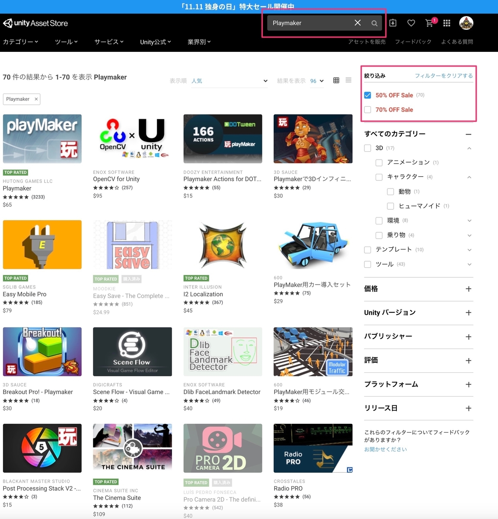The height and width of the screenshot is (519, 498).
Task: Open I2 Localization thumbnail
Action: click(223, 245)
